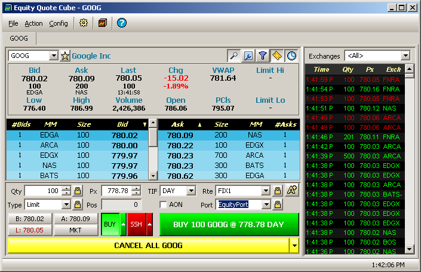421x272 pixels.
Task: Click the MKT button
Action: (76, 230)
